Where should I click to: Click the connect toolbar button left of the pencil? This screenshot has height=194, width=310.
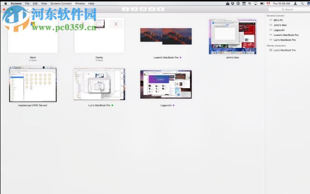pyautogui.click(x=125, y=10)
